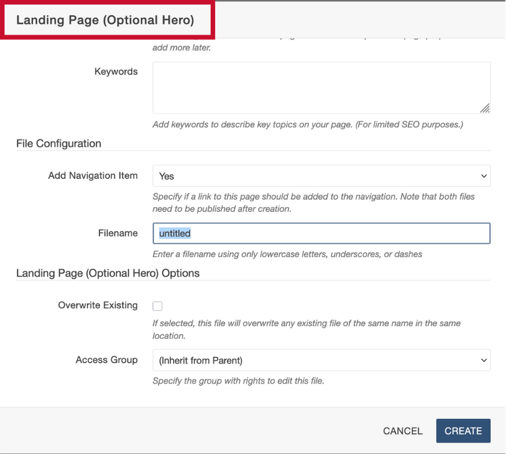
Task: Click the Add Navigation Item label
Action: point(93,175)
